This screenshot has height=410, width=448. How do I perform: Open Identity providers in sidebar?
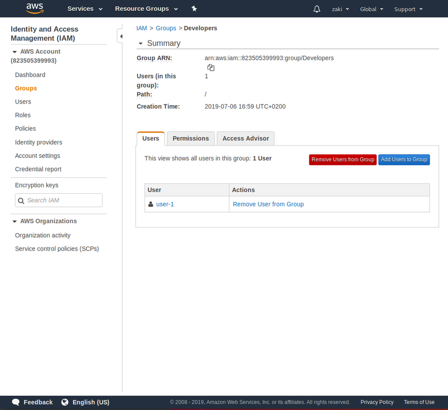coord(38,142)
